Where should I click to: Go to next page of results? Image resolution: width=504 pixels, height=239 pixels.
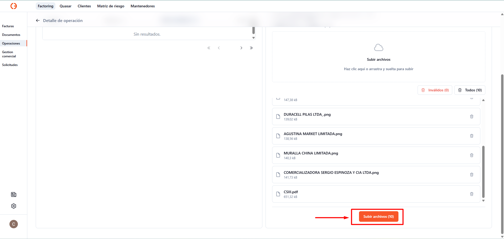[x=241, y=48]
